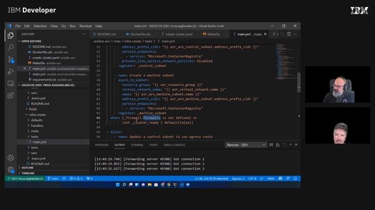Open the Manage gear icon
The image size is (375, 210).
(11, 170)
